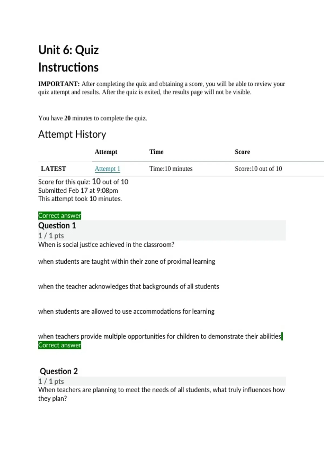Open the Attempt 1 link
Image resolution: width=324 pixels, height=460 pixels.
[x=107, y=169]
